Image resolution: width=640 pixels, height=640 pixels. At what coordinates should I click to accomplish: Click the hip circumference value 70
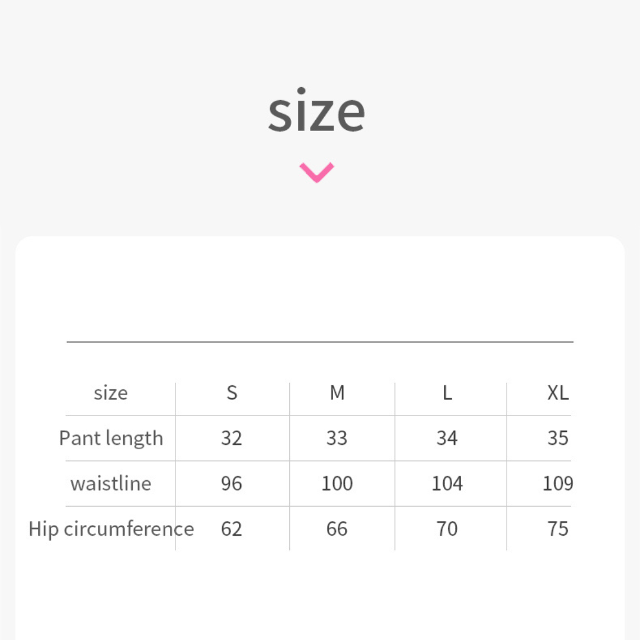coord(447,529)
